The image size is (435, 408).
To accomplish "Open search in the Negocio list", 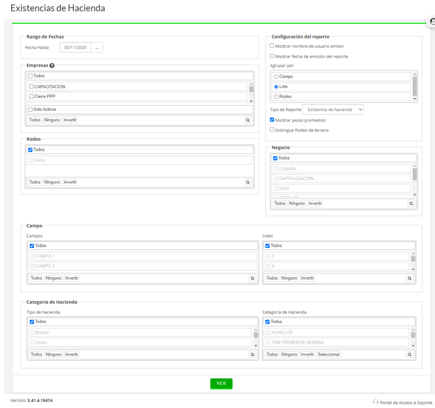I will (x=411, y=203).
